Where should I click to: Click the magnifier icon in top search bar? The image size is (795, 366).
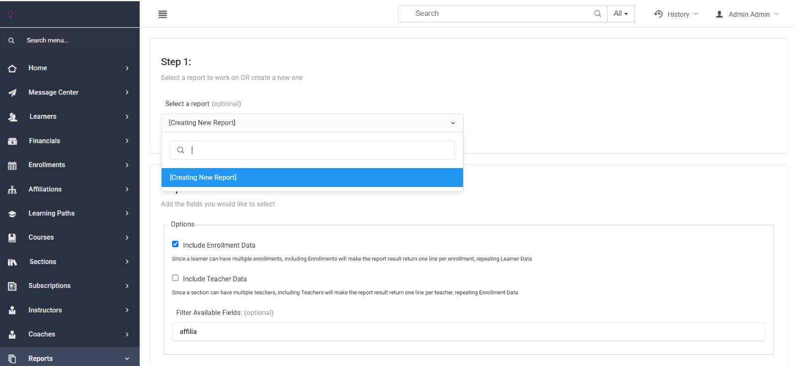[597, 13]
